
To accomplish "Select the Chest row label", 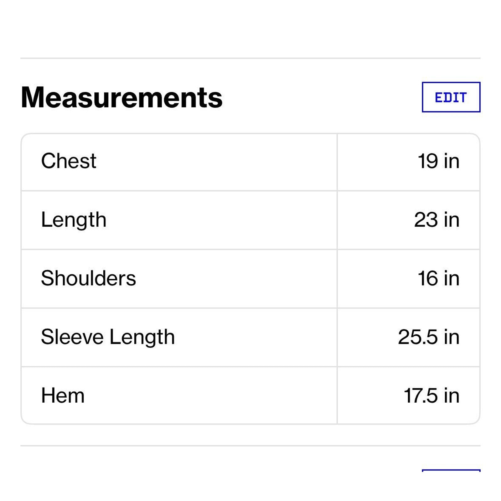I will coord(69,161).
